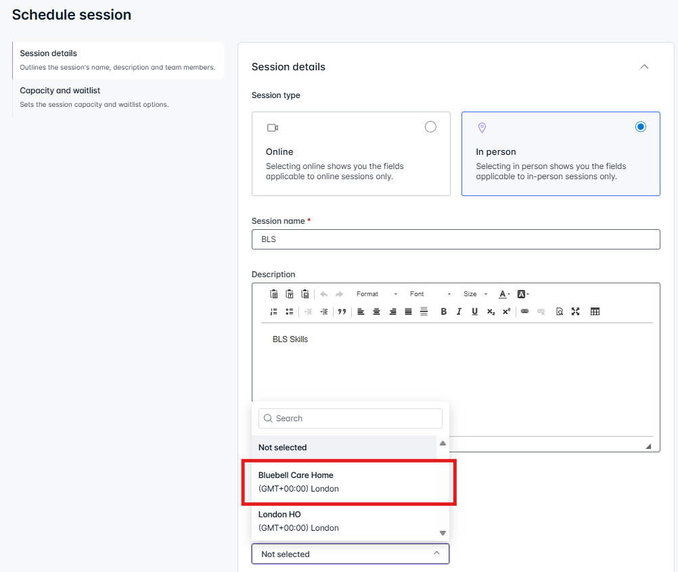The width and height of the screenshot is (678, 572).
Task: Open the Font dropdown
Action: [430, 294]
